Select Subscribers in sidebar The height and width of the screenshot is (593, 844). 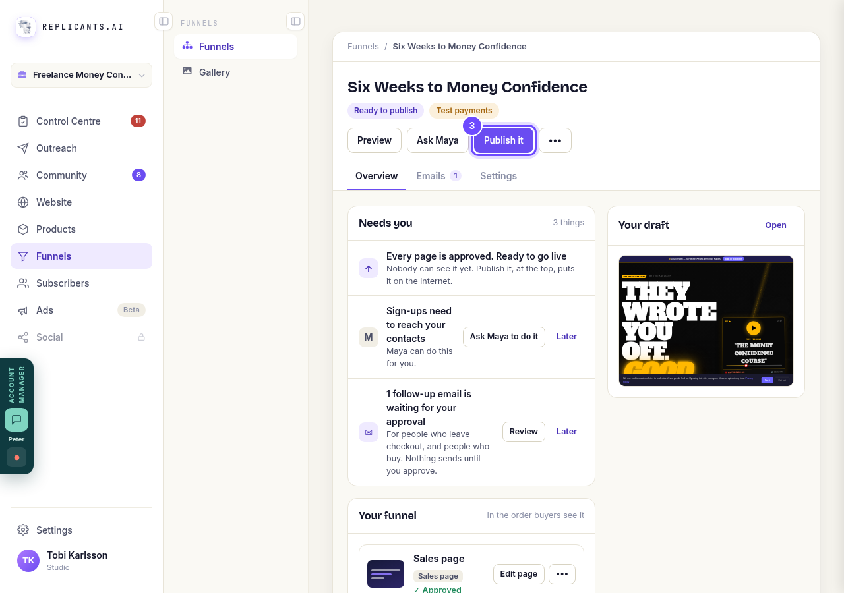pos(81,283)
